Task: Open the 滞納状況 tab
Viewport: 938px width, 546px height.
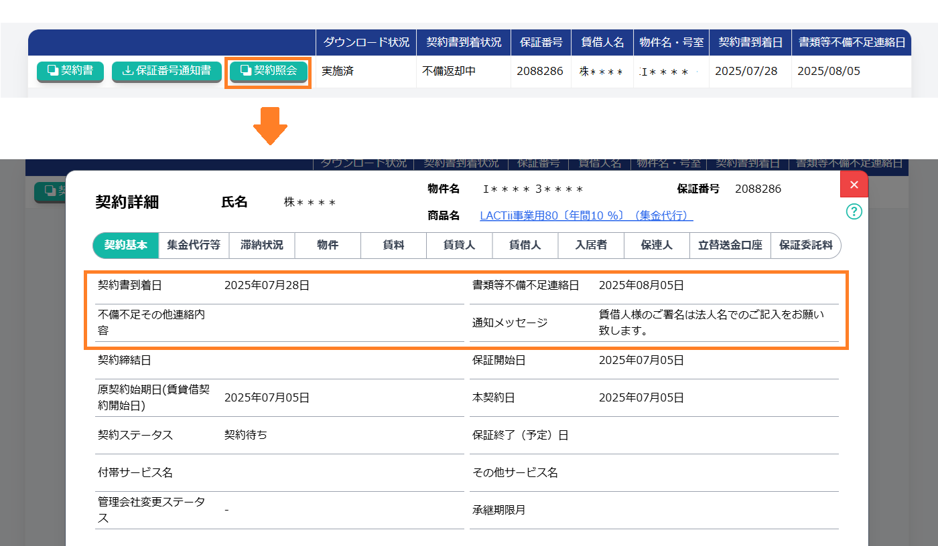Action: [x=261, y=245]
